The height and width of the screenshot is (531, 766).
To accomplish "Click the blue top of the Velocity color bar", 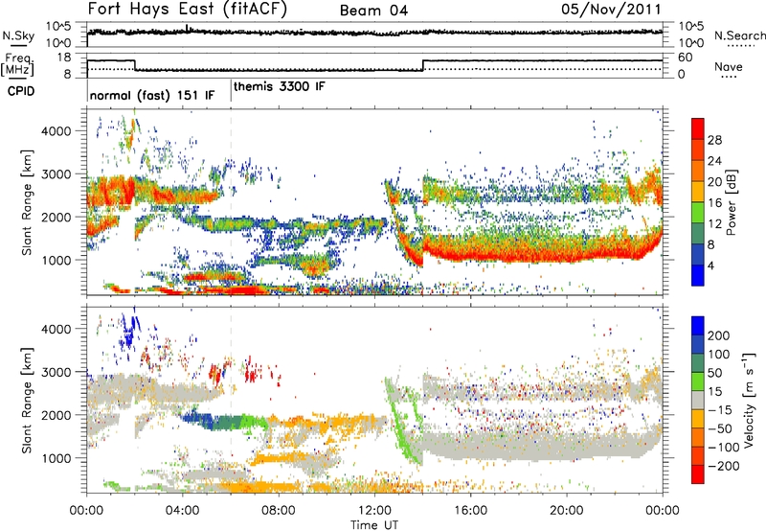I will [698, 326].
